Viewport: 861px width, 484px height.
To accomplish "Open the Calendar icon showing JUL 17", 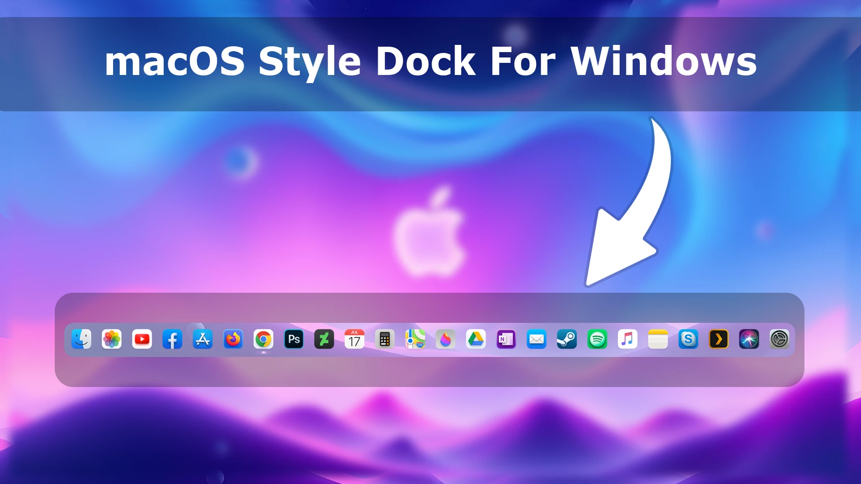I will point(354,339).
